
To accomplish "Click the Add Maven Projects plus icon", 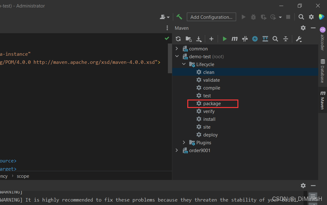I will tap(211, 39).
